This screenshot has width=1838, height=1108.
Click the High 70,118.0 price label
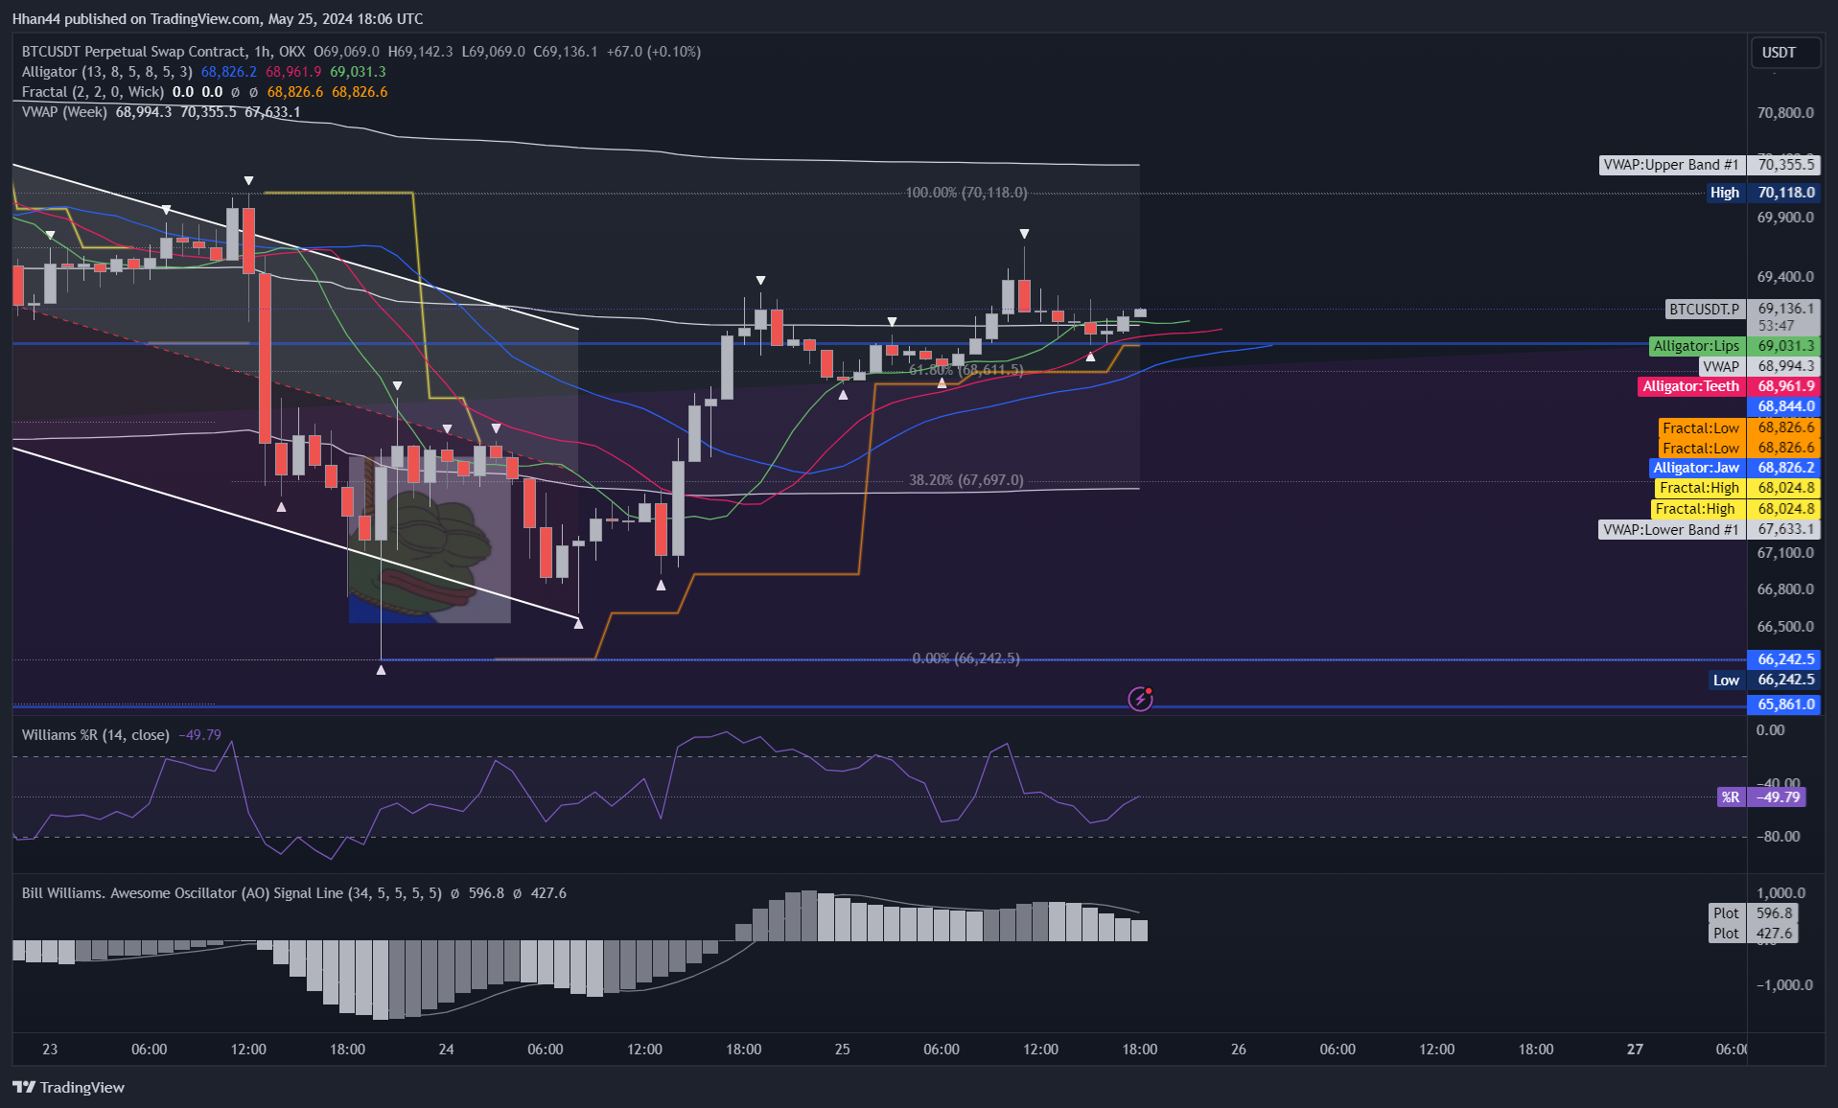point(1762,193)
